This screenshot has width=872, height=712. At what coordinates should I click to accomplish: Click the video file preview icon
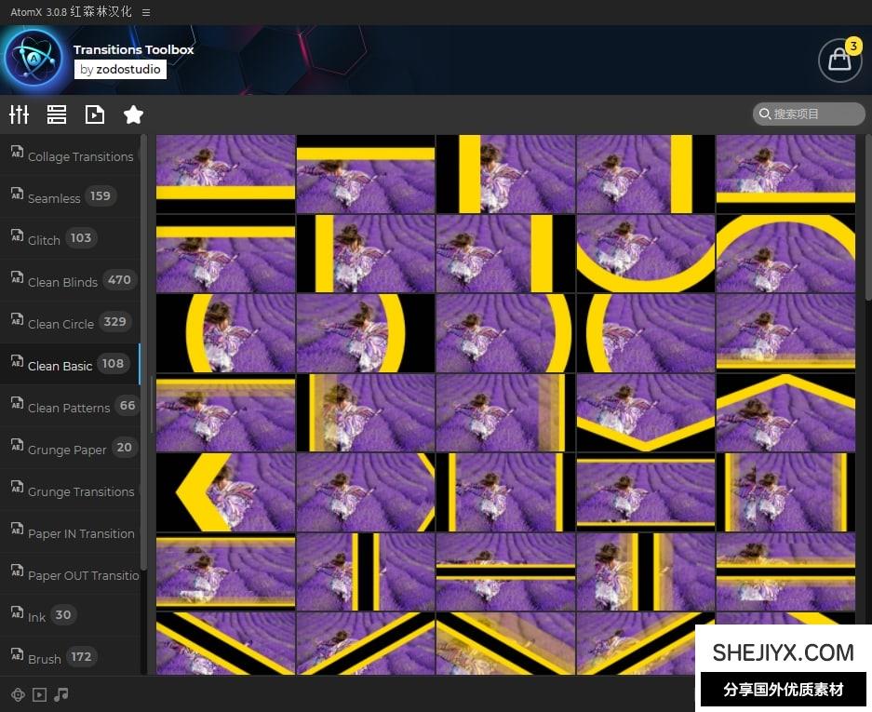pos(95,114)
